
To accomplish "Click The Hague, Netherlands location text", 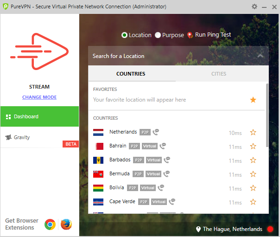I will (x=233, y=229).
